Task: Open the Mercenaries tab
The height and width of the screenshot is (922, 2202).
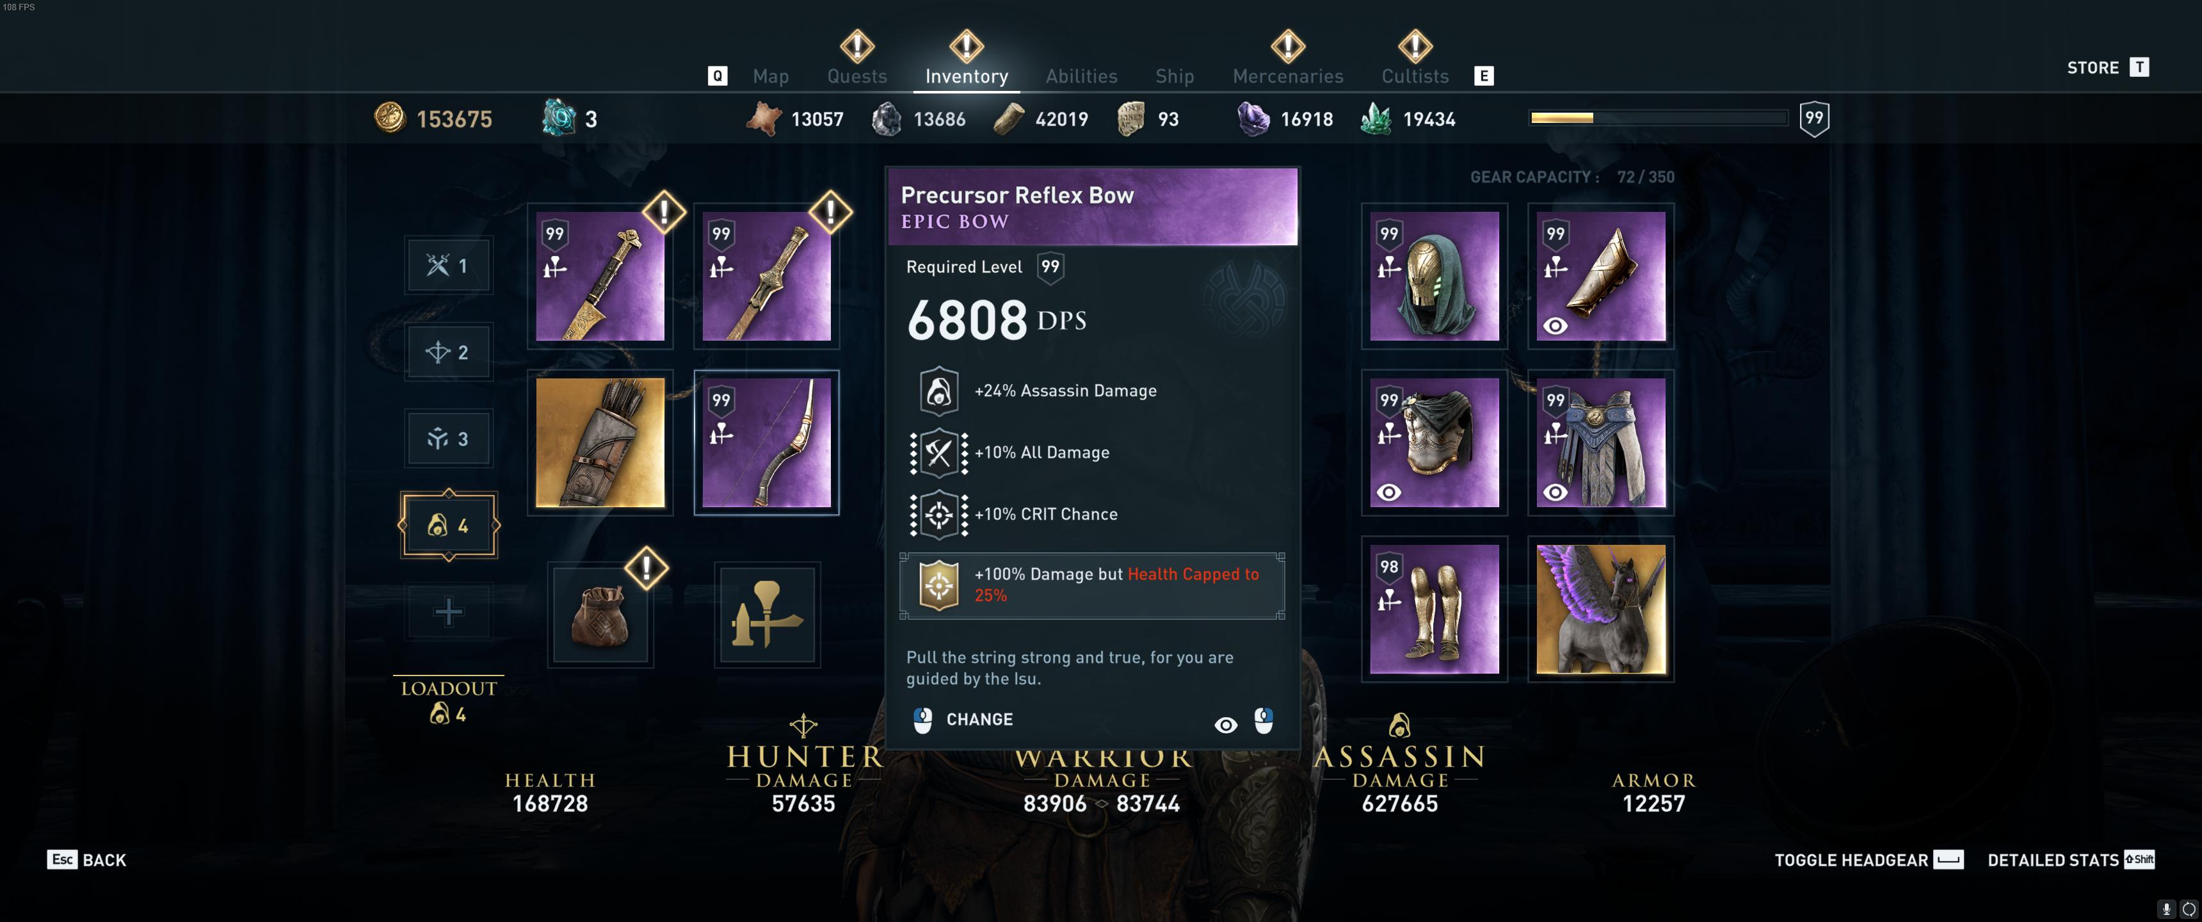Action: click(1287, 76)
